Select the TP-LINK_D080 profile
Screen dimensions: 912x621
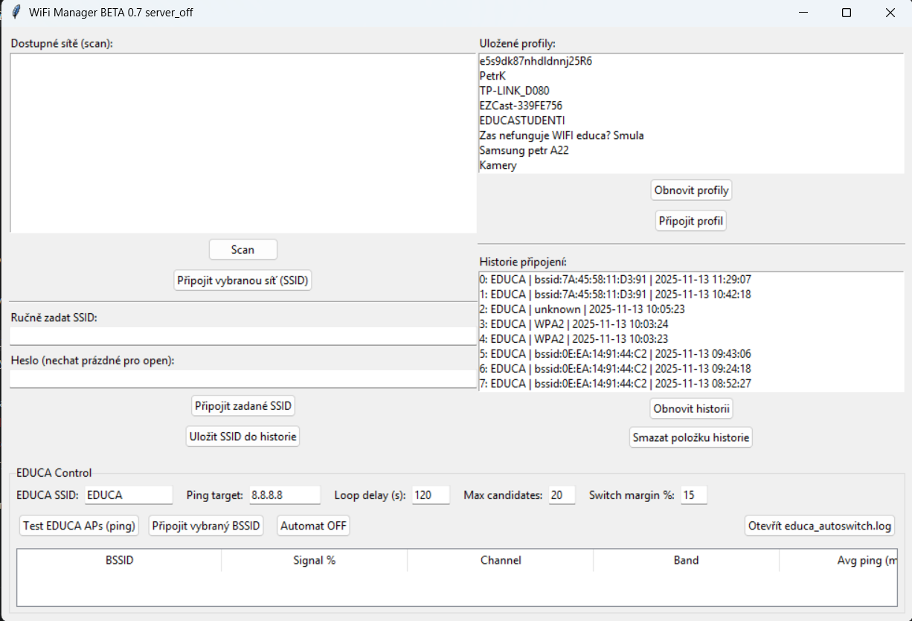click(x=691, y=91)
